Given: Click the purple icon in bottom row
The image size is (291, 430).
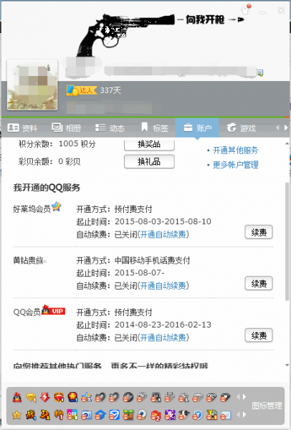Looking at the screenshot, I should click(170, 415).
